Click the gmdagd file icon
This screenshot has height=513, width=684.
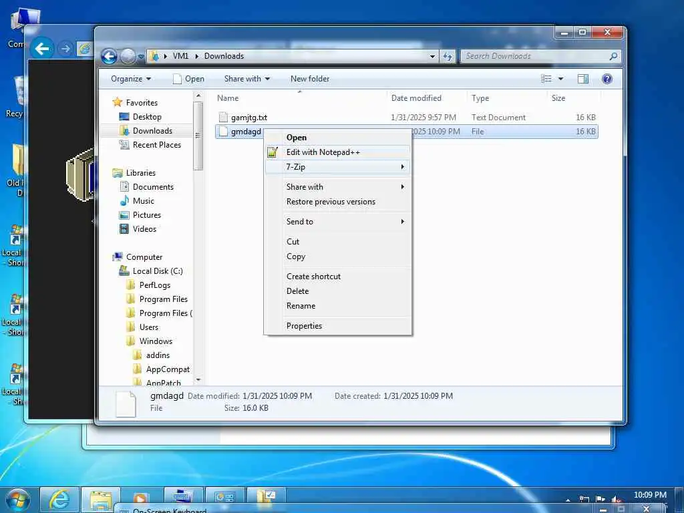pos(223,132)
